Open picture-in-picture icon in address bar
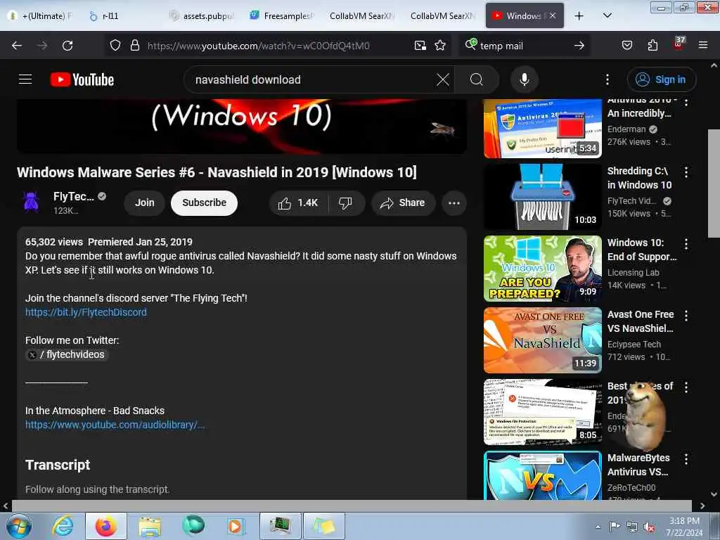The image size is (720, 540). click(x=420, y=46)
